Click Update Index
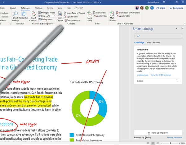186x145 pixels. pos(100,16)
